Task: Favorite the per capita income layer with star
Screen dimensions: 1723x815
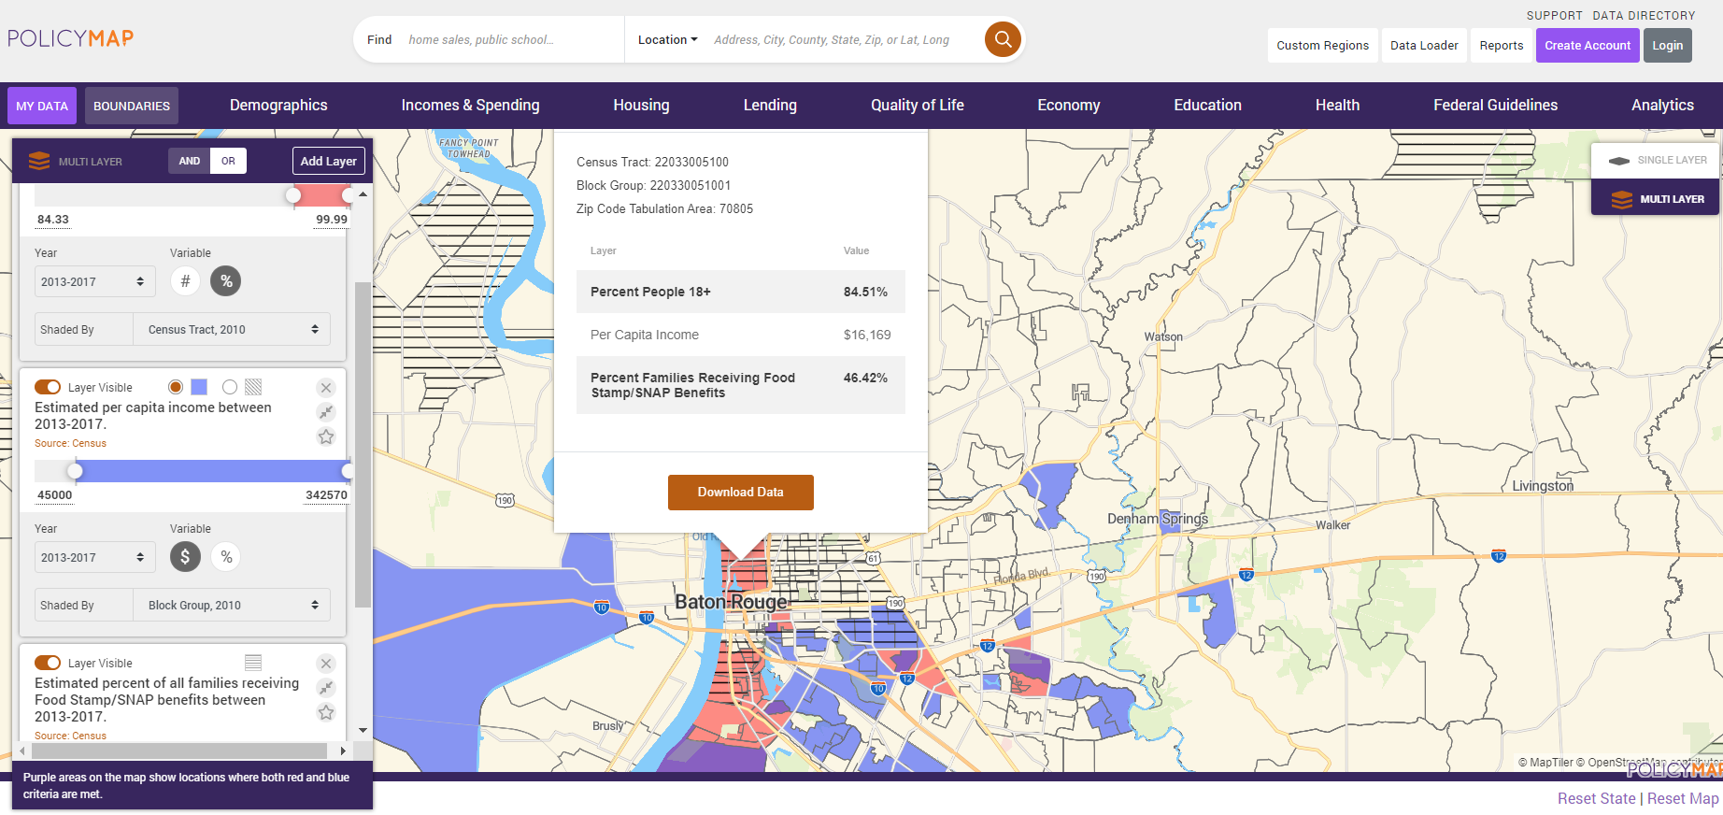Action: [326, 436]
